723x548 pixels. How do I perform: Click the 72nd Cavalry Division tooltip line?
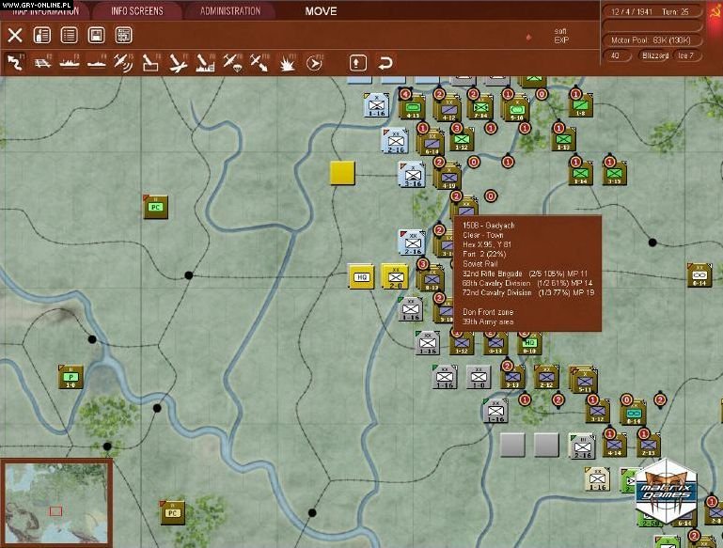pos(528,292)
